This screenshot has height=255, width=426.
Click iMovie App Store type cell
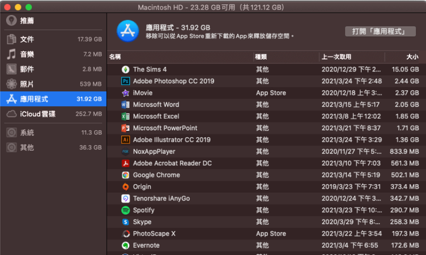tap(271, 93)
